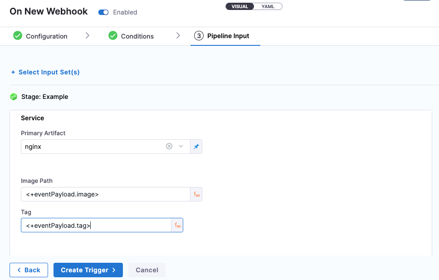Click the green checkmark icon beside Configuration
This screenshot has width=439, height=280.
[x=18, y=36]
